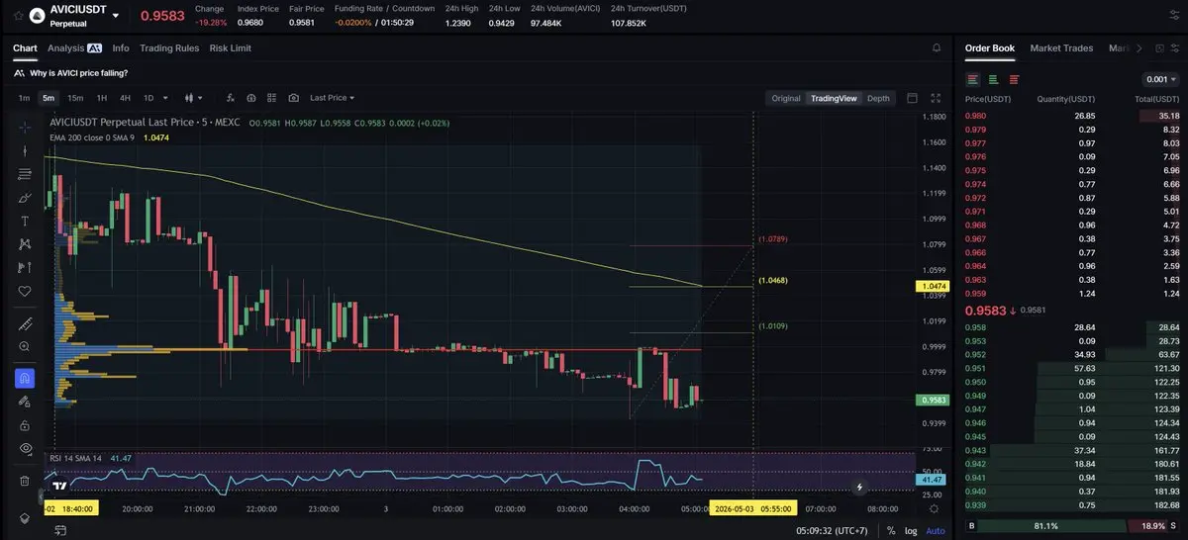The height and width of the screenshot is (540, 1188).
Task: Show both bids and asks order book view
Action: tap(973, 79)
